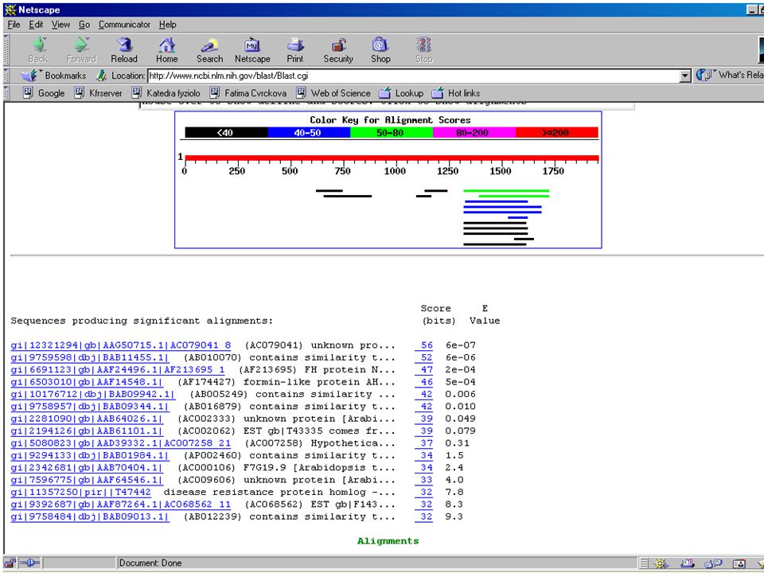
Task: Open My Netscape from the toolbar
Action: 252,50
